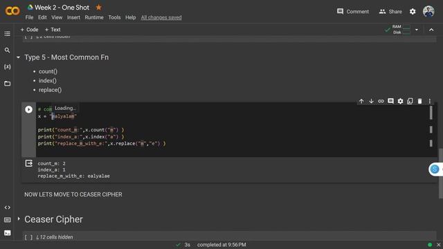The image size is (443, 249).
Task: Open the cell editor settings gear
Action: [400, 101]
